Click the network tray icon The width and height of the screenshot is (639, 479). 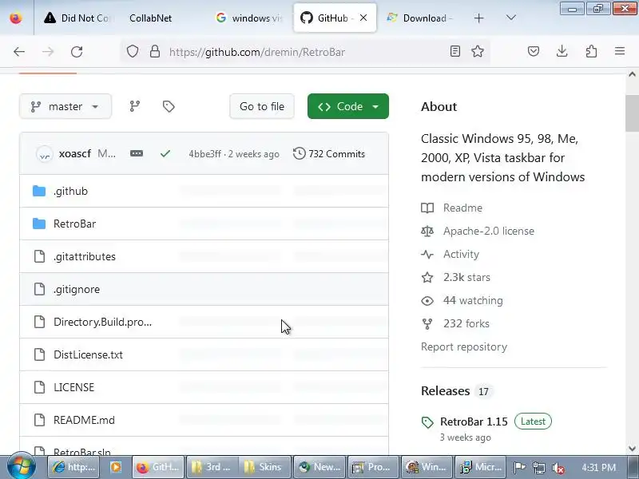[x=538, y=468]
